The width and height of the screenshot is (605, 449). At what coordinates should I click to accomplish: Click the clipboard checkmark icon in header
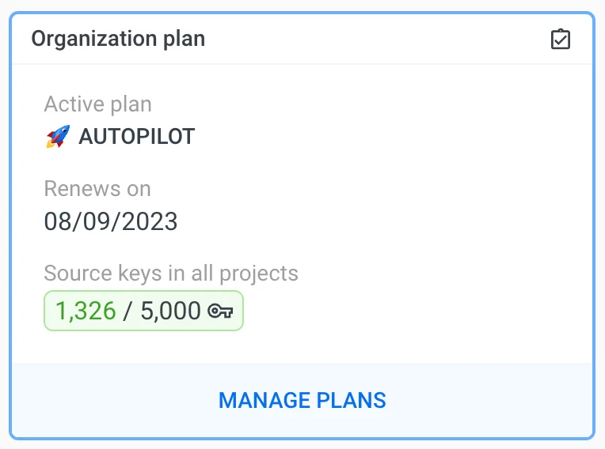[561, 39]
